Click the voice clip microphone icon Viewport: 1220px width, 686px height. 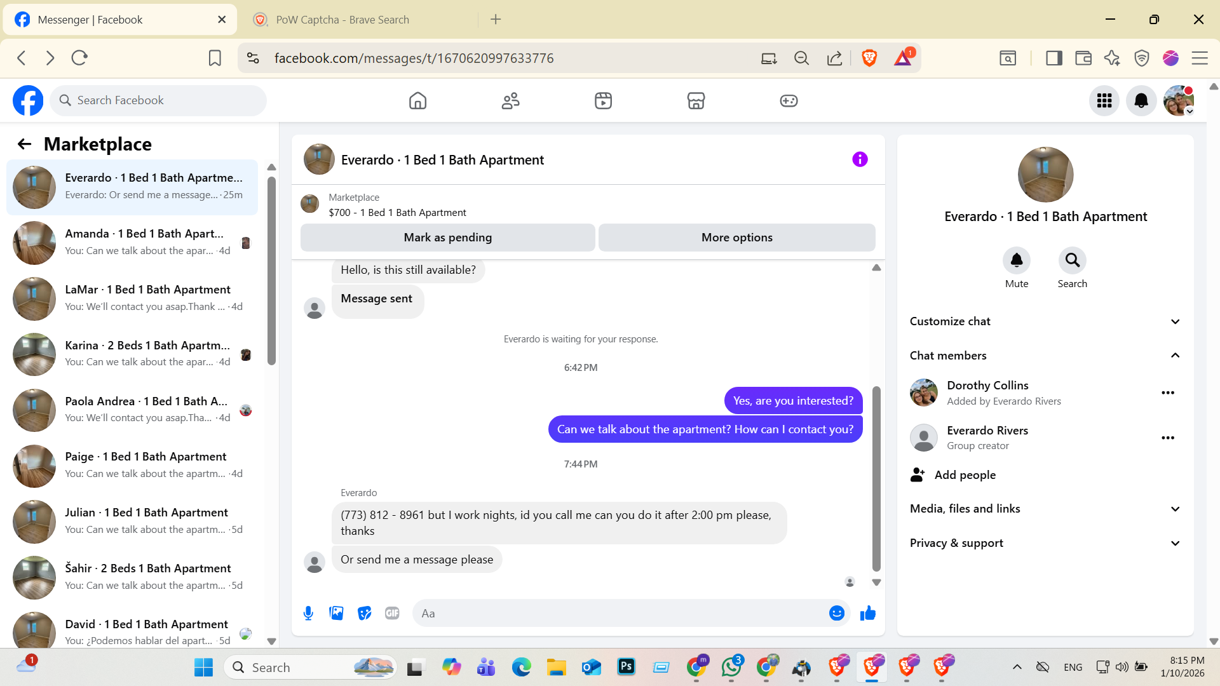tap(308, 613)
